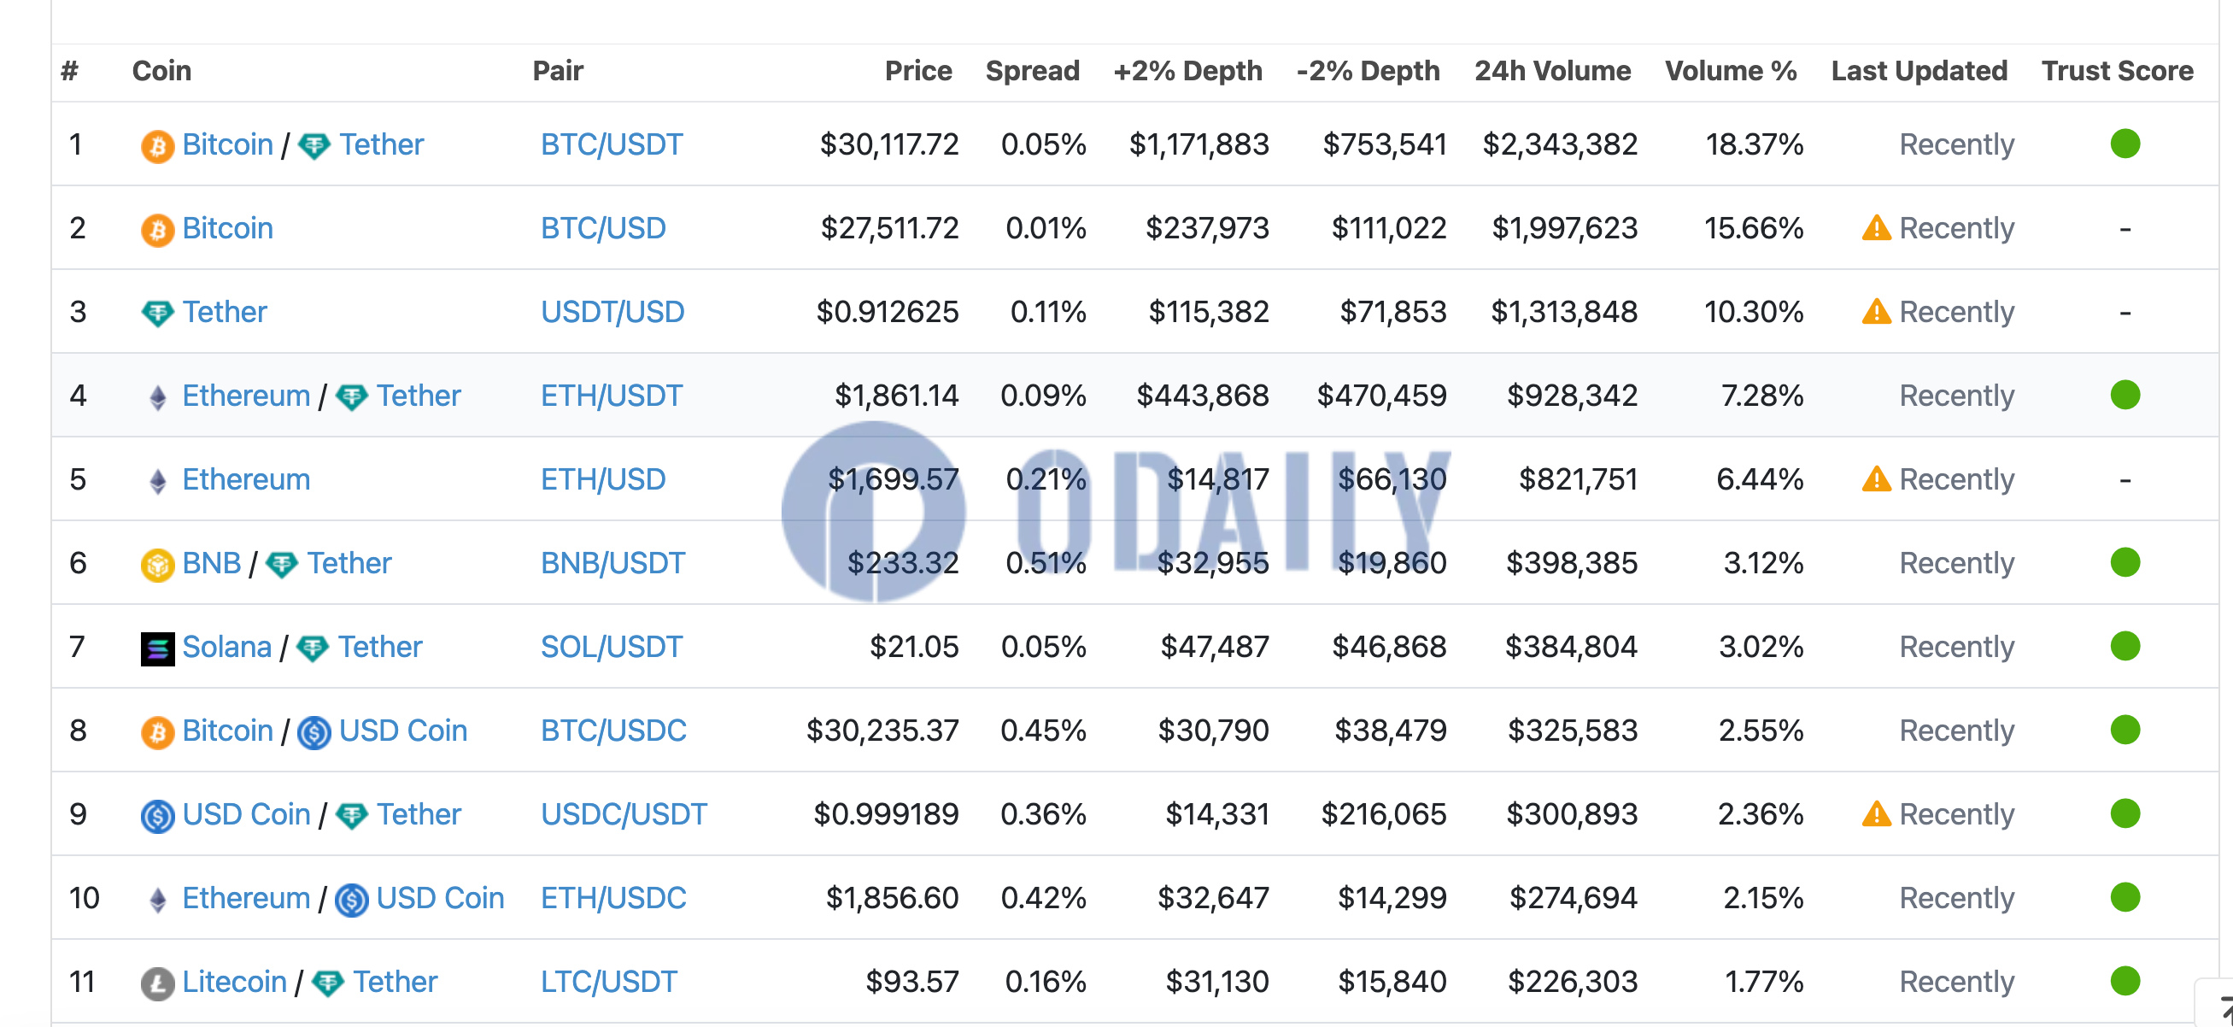Open the Ethereum coin page from row 5

(245, 478)
